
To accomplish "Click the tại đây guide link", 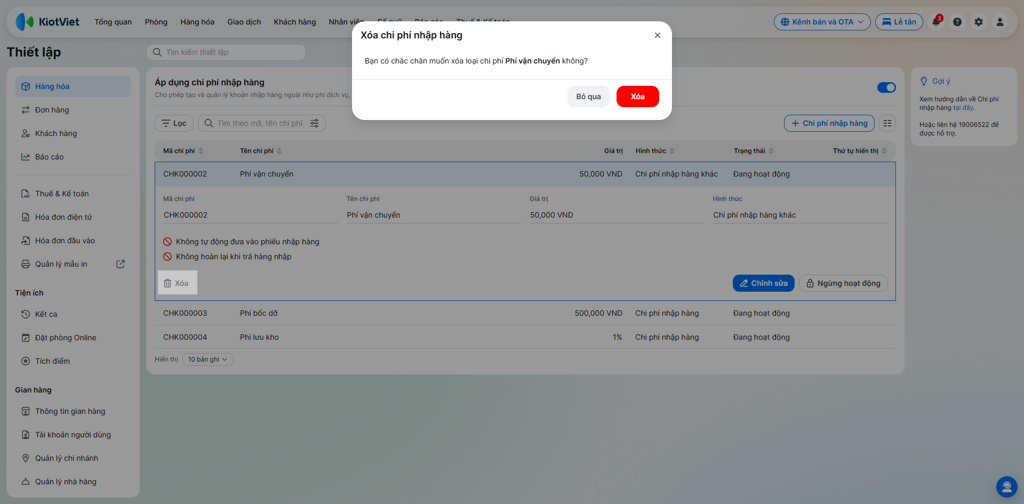I will [x=964, y=108].
